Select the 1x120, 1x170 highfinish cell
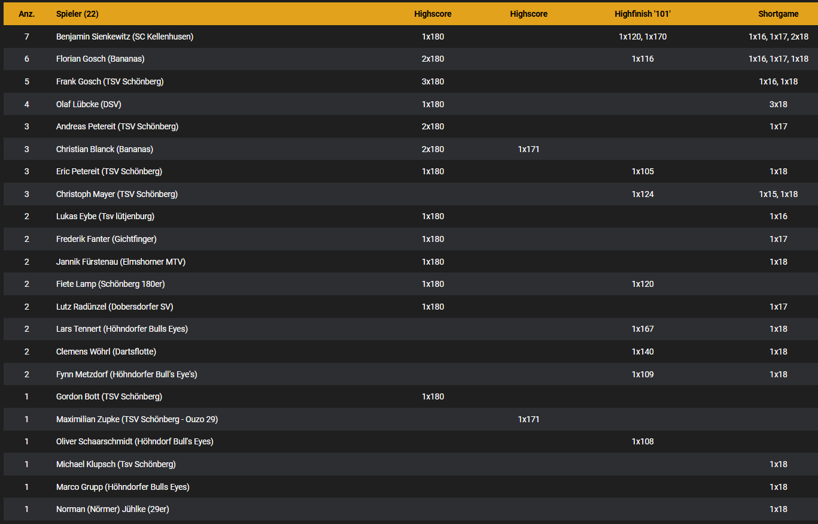 click(x=642, y=37)
